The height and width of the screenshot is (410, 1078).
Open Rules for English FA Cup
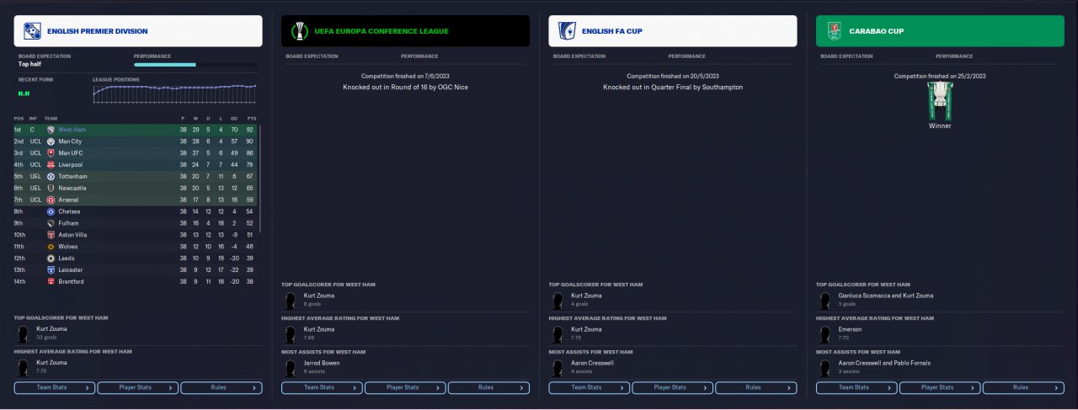755,388
